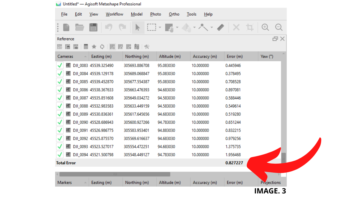Sort by Easting (m) in Cameras table
Viewport: 351px width, 197px height.
[106, 56]
